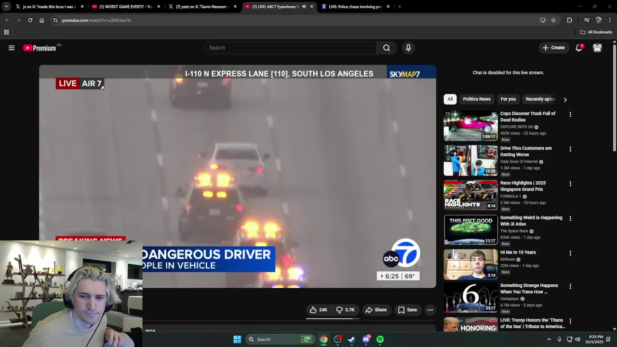Open the YouTube guide hamburger menu
617x347 pixels.
click(x=12, y=48)
